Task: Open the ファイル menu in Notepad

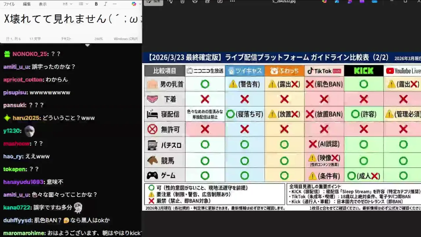Action: (9, 4)
